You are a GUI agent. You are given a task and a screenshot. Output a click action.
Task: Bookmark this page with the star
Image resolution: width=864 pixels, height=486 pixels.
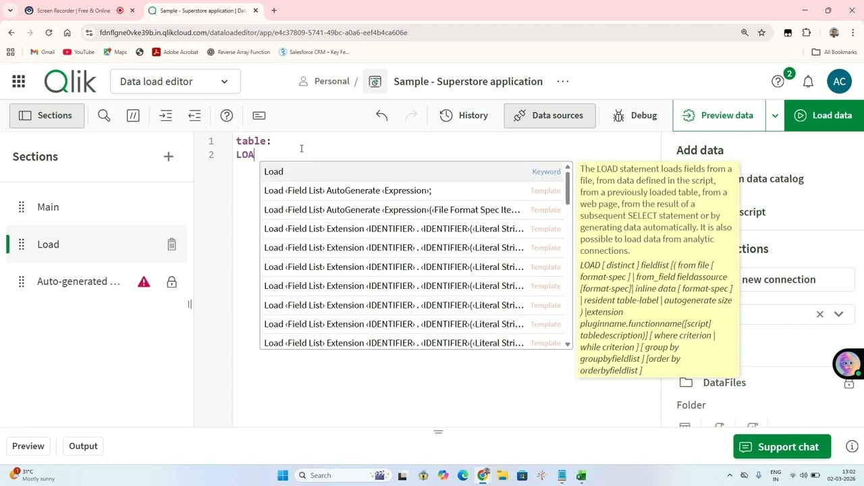tap(761, 32)
